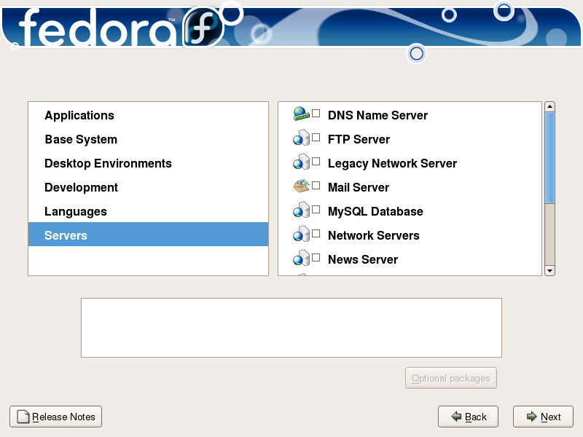The image size is (583, 437).
Task: Open the Release Notes
Action: tap(56, 417)
